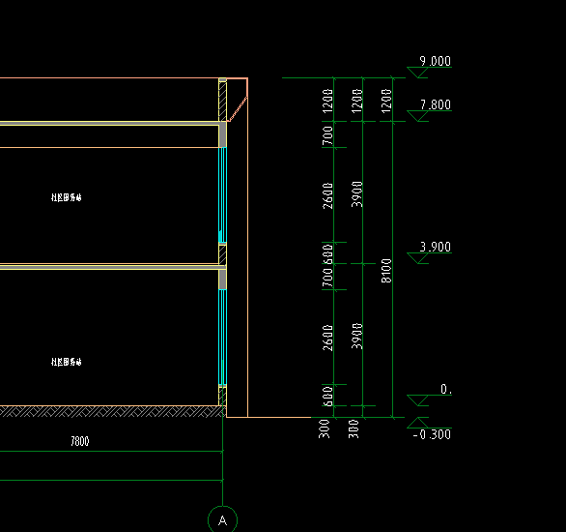Select room label in the ground floor room

click(67, 362)
